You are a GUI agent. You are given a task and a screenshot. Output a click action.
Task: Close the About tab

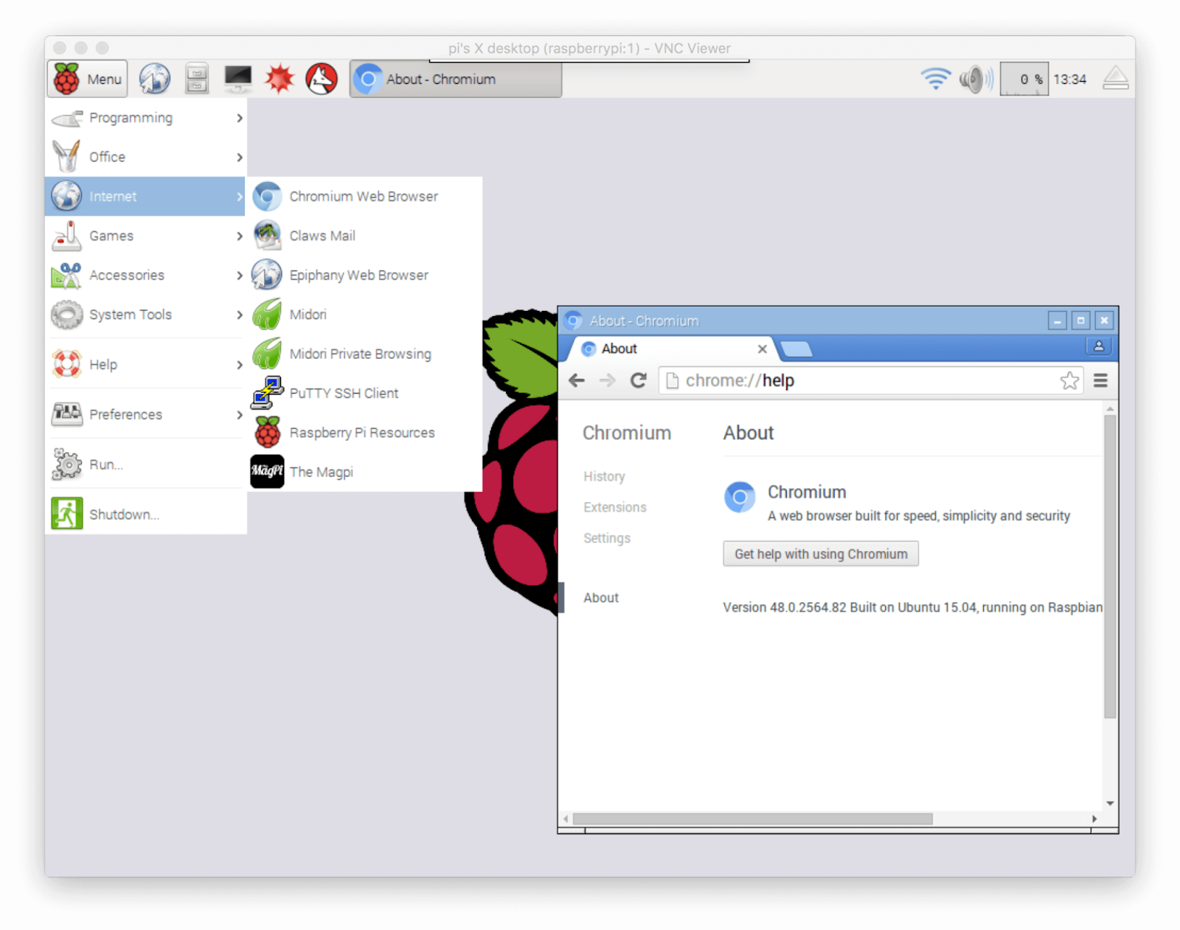click(762, 349)
